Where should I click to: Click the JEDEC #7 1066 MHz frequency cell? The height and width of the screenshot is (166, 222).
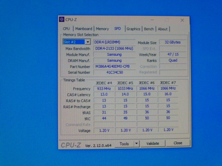[x=168, y=88]
